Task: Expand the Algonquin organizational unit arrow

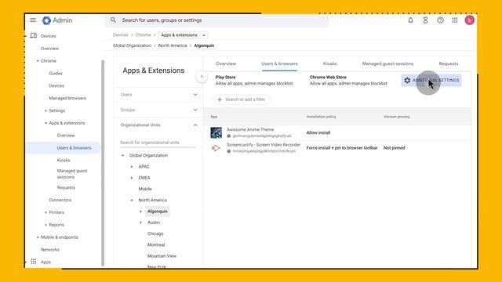Action: click(x=140, y=211)
